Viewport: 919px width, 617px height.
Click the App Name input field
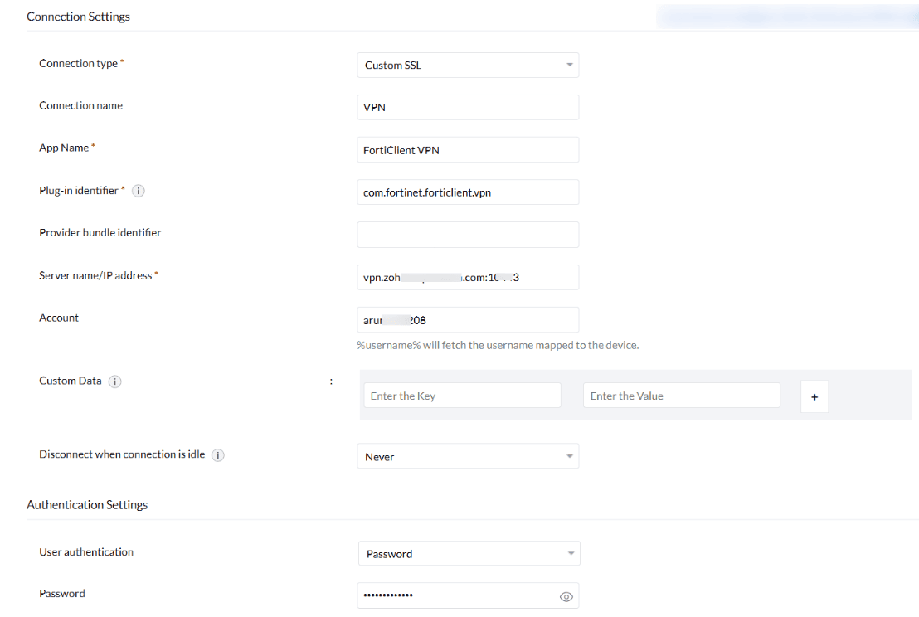coord(468,150)
